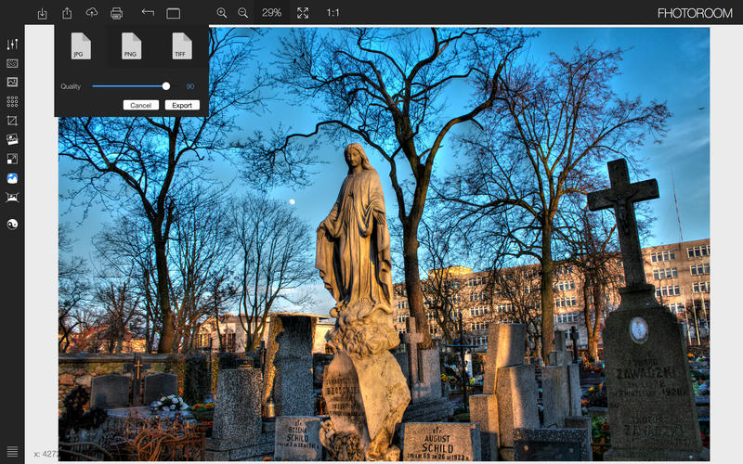The height and width of the screenshot is (464, 743).
Task: Click the undo arrow icon
Action: 148,13
